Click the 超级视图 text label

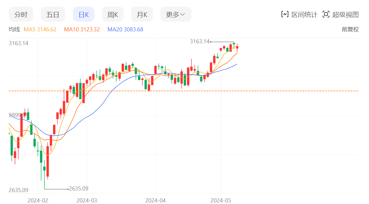pyautogui.click(x=345, y=14)
